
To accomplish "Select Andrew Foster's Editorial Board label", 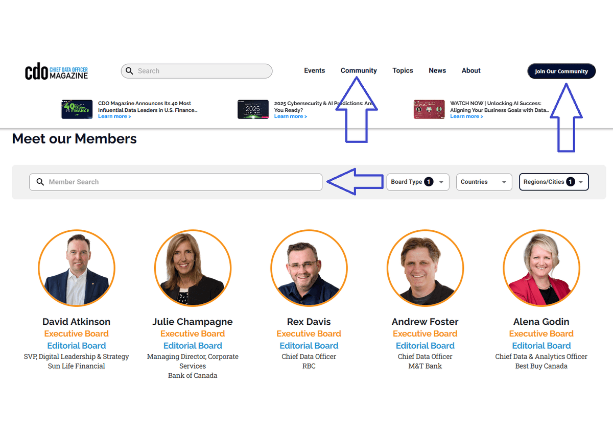I will (x=425, y=346).
